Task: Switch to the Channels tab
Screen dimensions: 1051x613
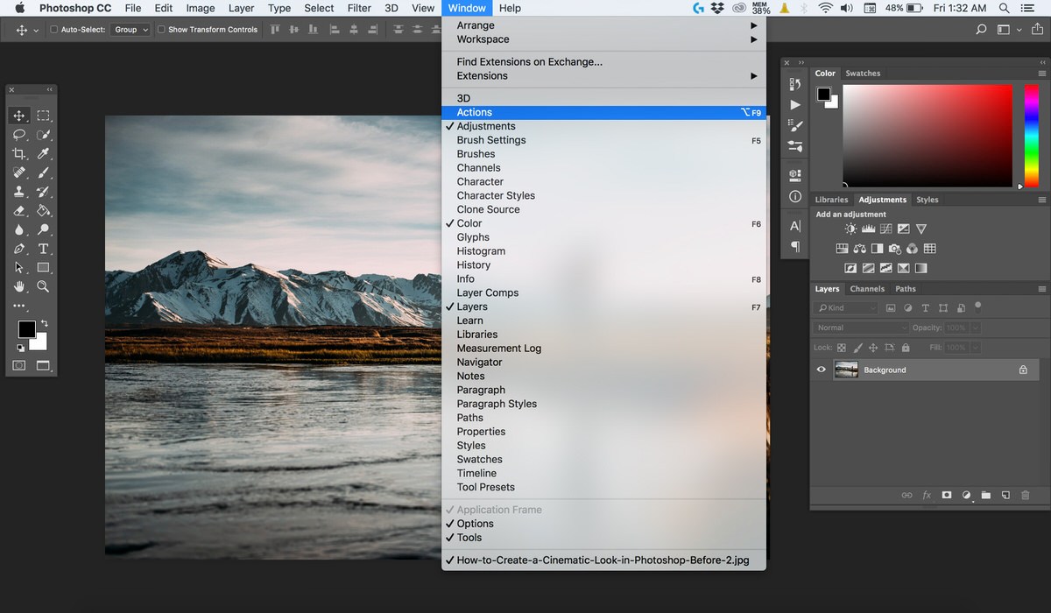Action: [867, 289]
